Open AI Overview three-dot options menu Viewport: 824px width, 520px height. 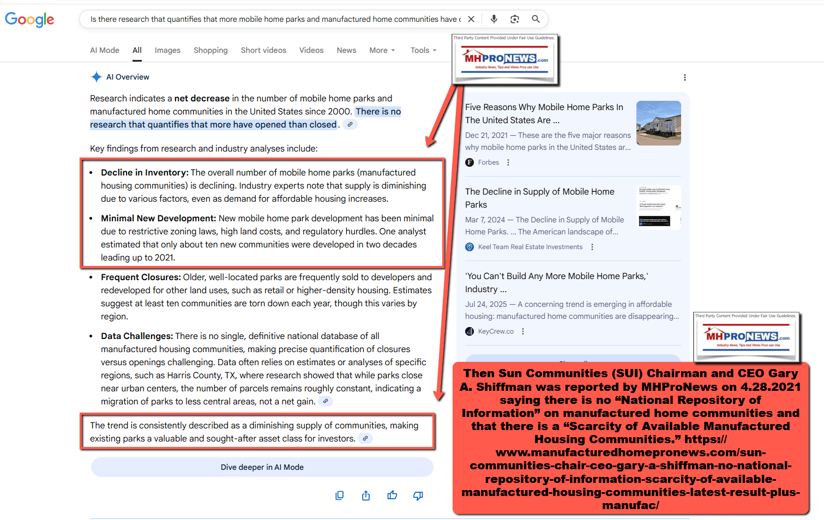pyautogui.click(x=684, y=77)
